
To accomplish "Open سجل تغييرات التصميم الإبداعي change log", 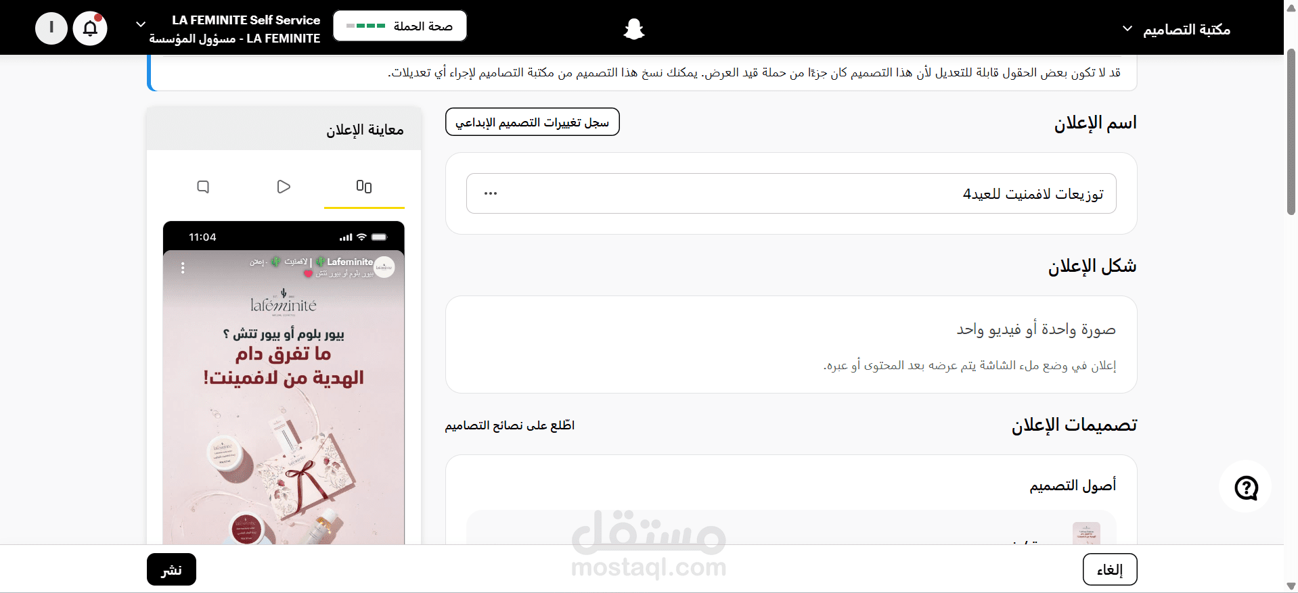I will (x=533, y=122).
